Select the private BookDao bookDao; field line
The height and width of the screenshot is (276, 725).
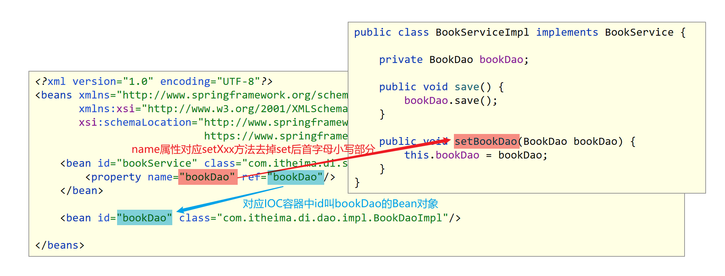[x=454, y=60]
